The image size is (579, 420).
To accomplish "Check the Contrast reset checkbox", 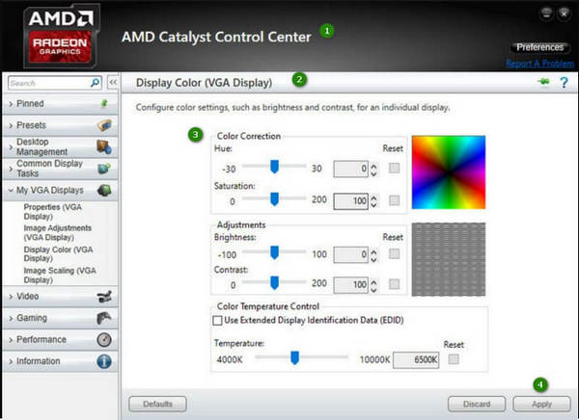I will click(x=394, y=284).
